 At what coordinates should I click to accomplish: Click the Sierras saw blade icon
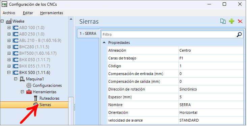click(x=36, y=104)
